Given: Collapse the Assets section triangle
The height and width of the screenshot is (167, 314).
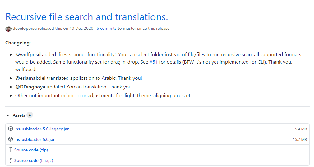Looking at the screenshot, I should [8, 115].
